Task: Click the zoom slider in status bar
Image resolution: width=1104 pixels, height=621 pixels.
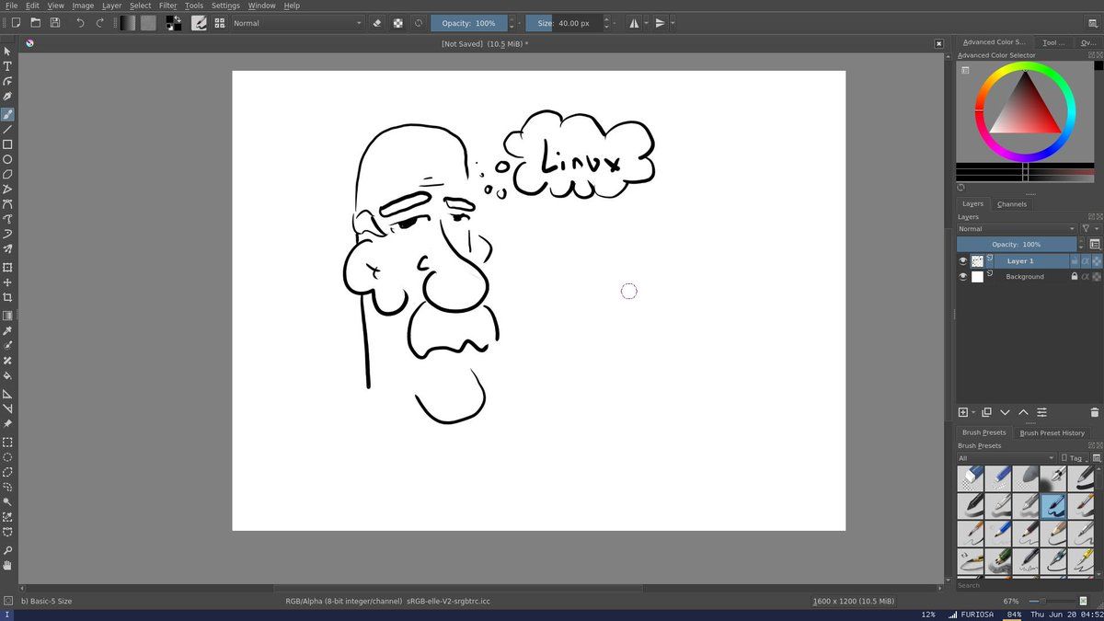Action: point(1053,601)
